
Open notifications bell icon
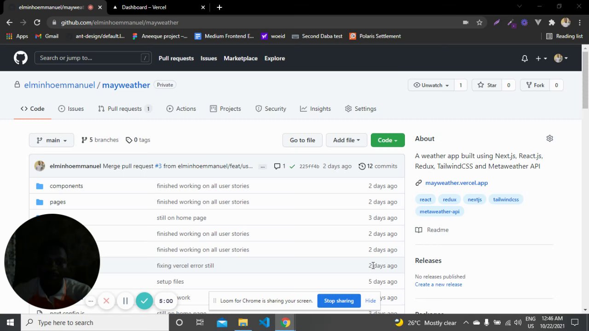(525, 58)
